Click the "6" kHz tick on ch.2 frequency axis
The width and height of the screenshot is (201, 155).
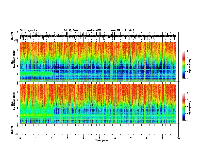coord(18,100)
